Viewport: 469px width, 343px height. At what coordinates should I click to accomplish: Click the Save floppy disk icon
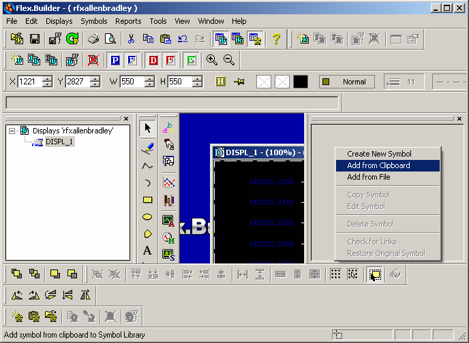(35, 39)
